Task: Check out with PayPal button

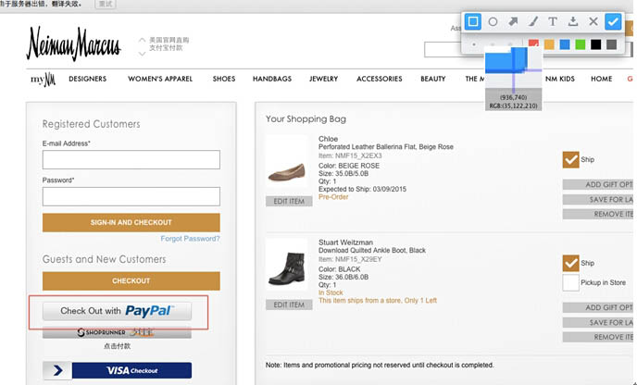Action: pyautogui.click(x=117, y=311)
